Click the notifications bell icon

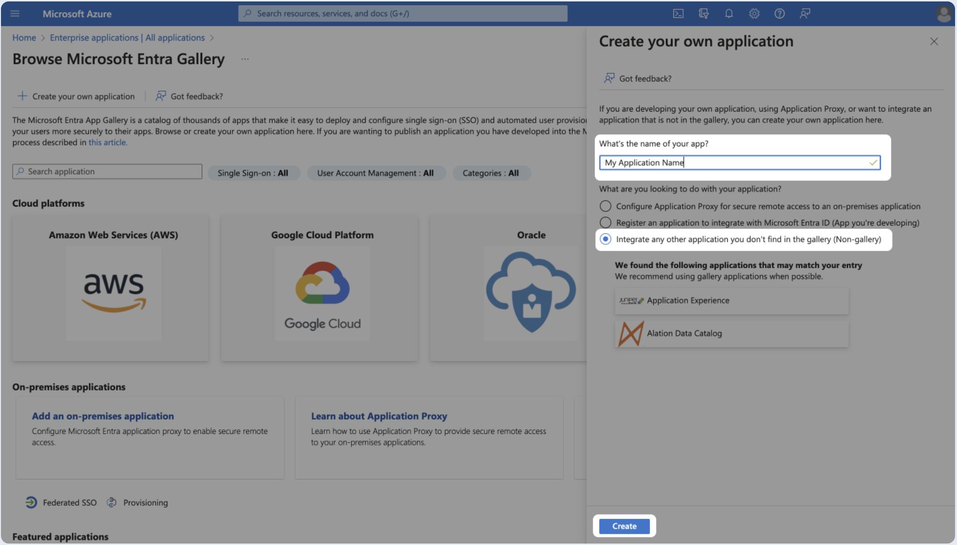[729, 14]
